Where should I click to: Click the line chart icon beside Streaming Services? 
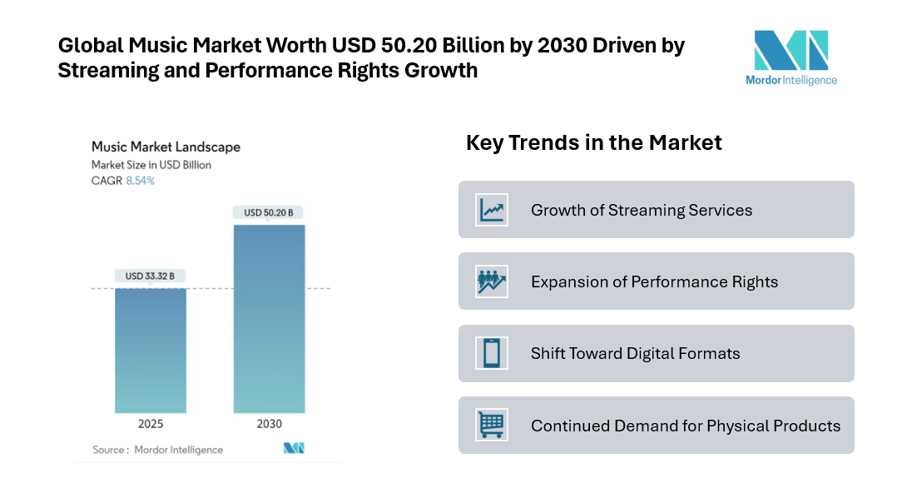(491, 210)
